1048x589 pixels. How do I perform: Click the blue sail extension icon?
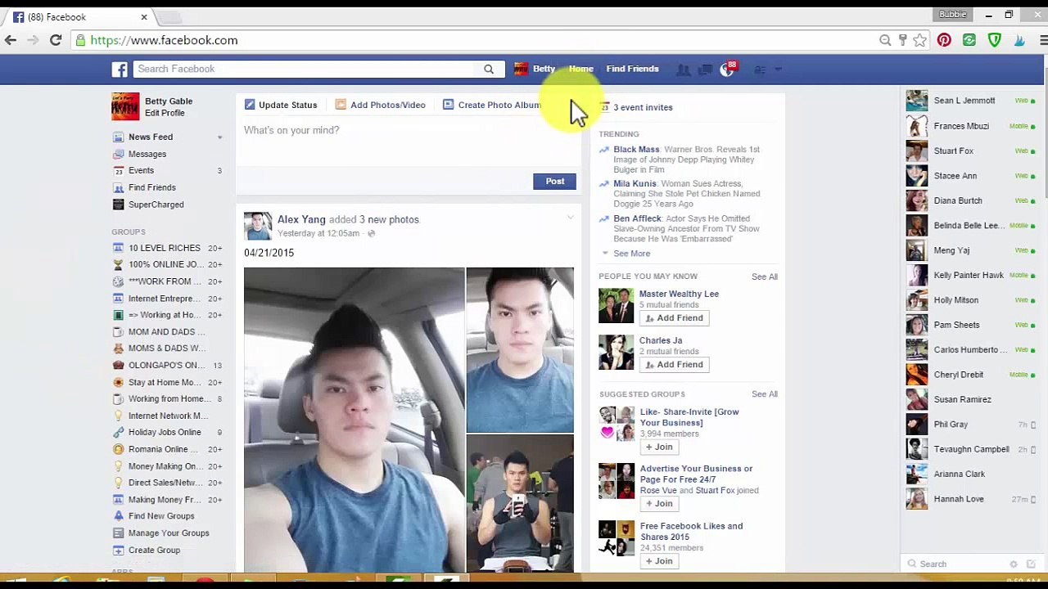click(1019, 40)
